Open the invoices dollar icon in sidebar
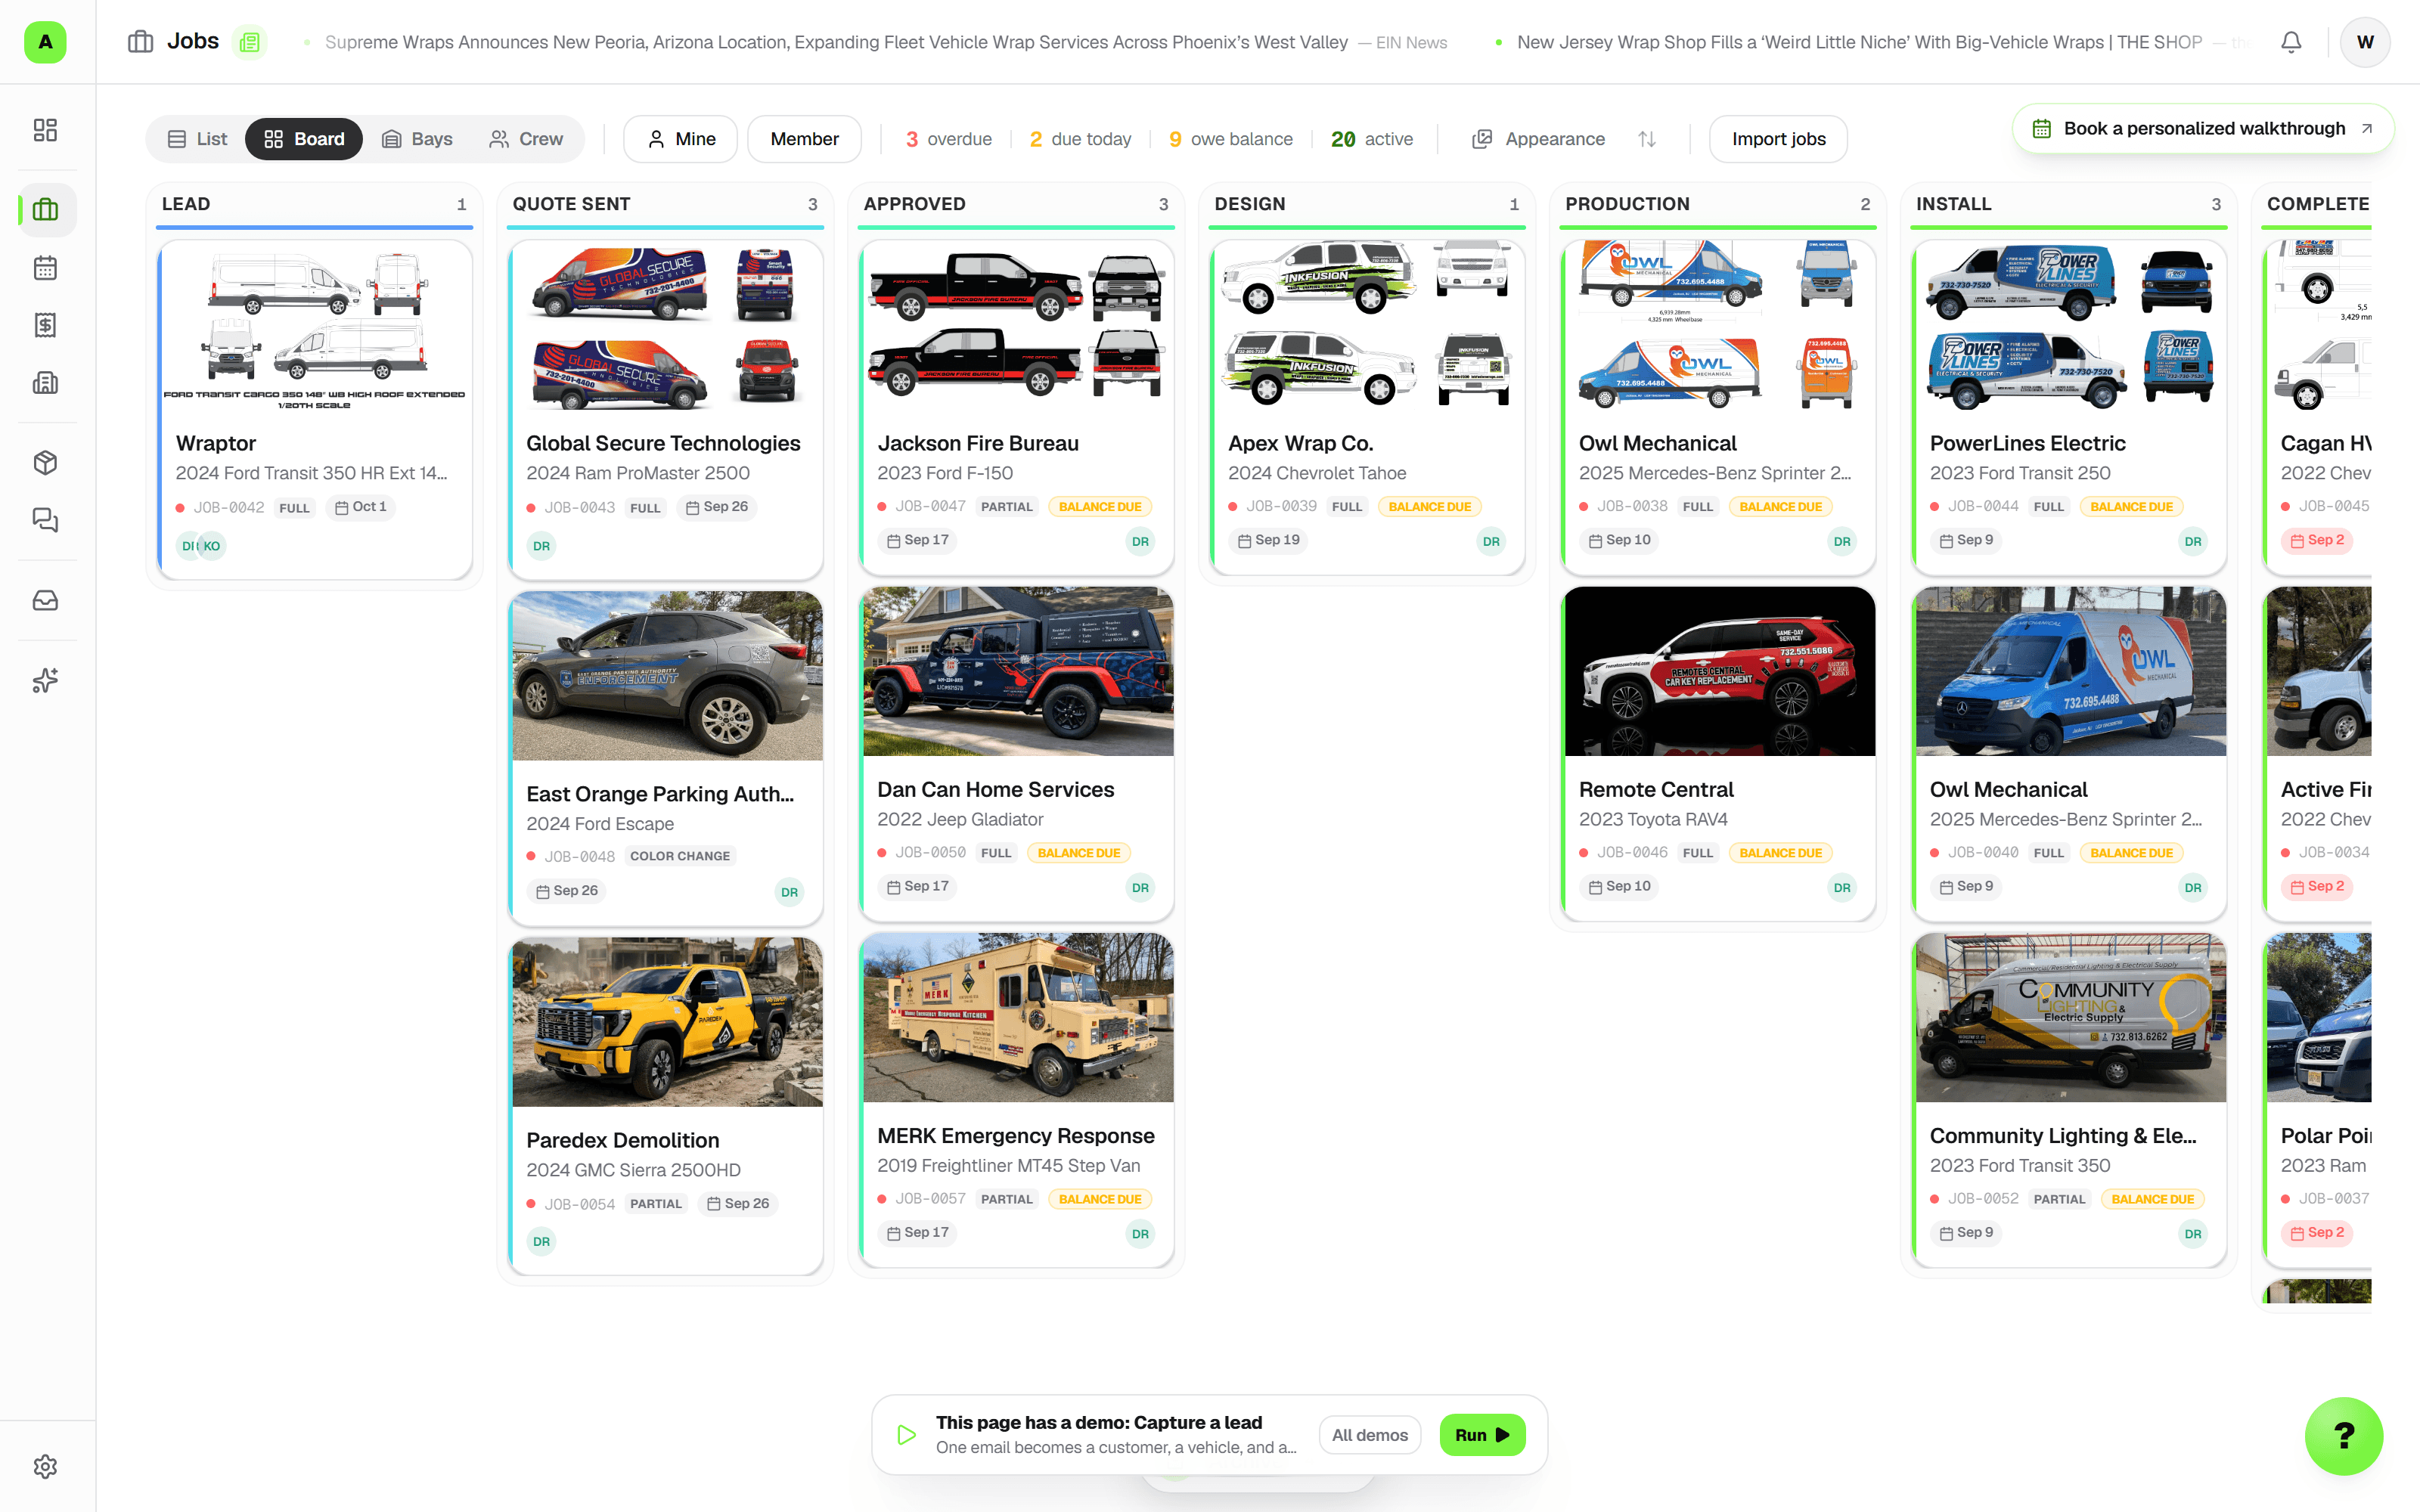 [x=45, y=325]
